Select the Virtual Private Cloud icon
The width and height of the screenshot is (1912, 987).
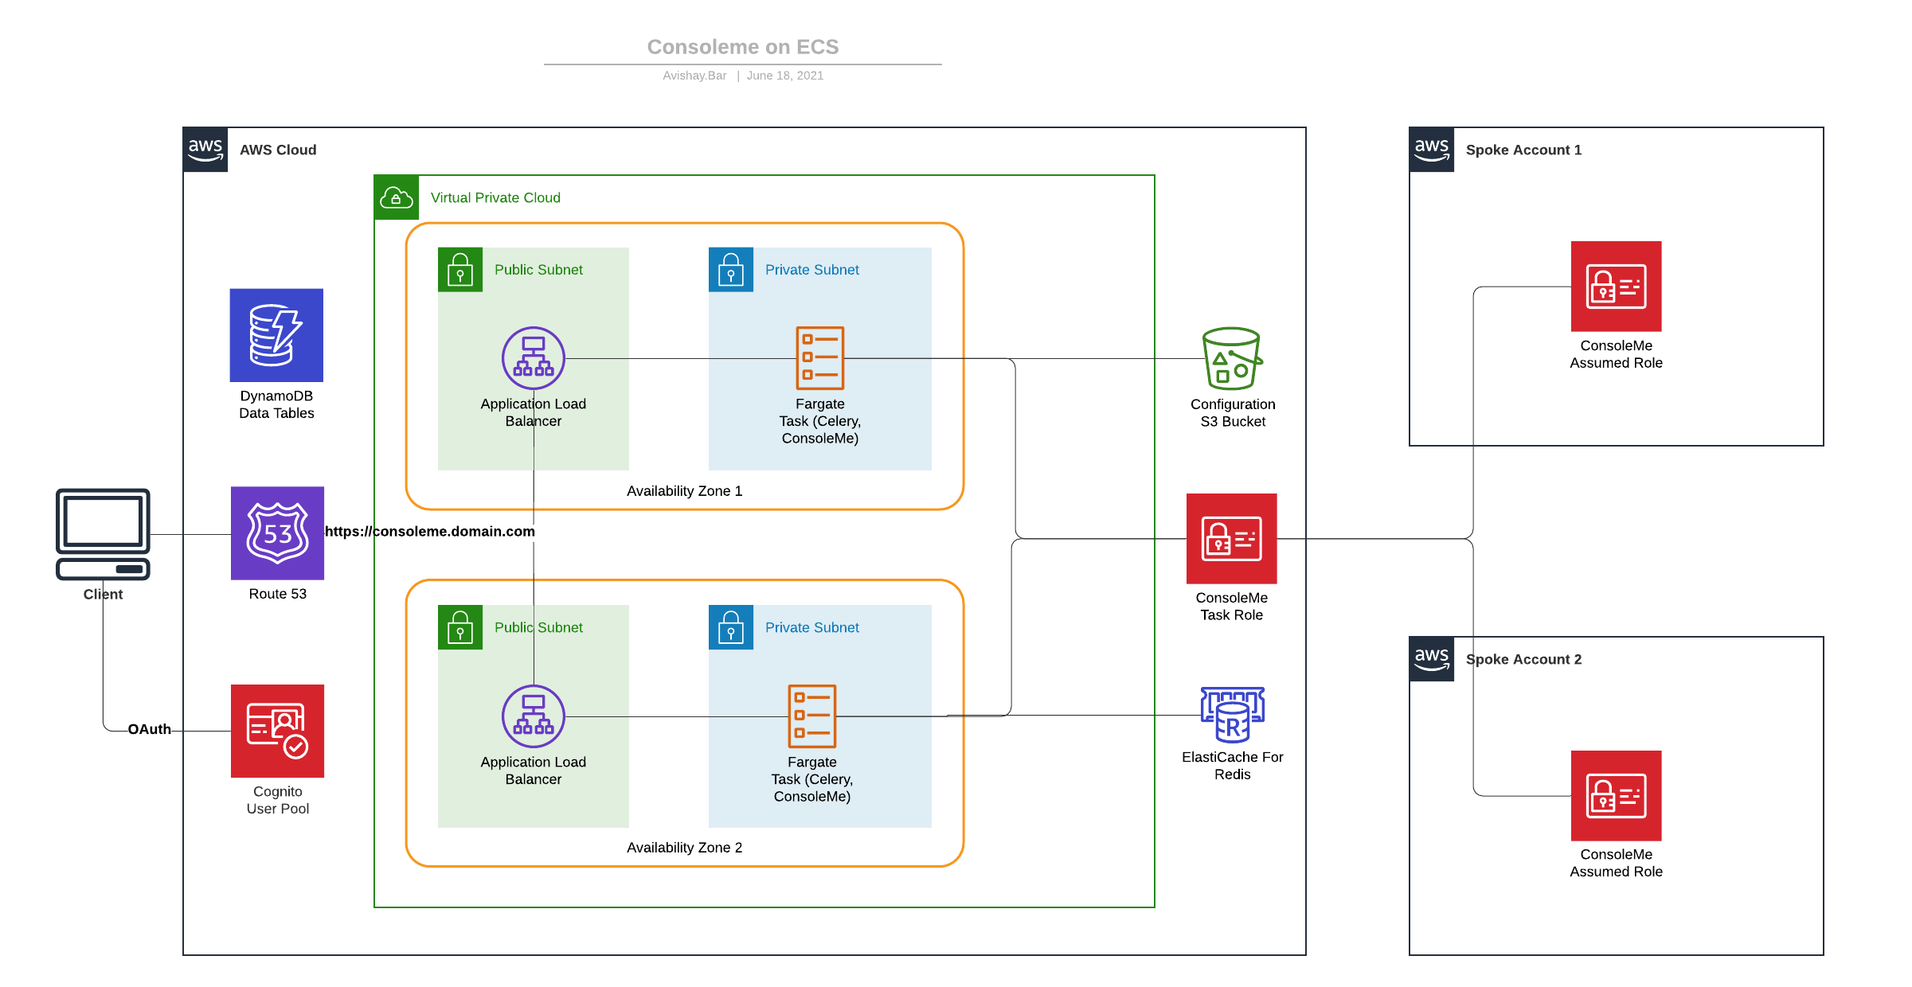[x=397, y=197]
